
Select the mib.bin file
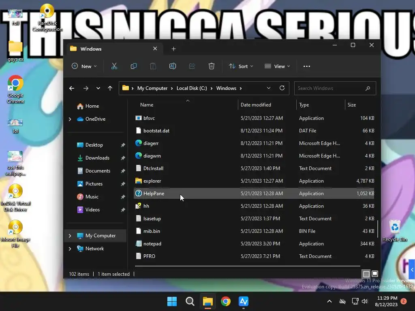[x=254, y=231]
